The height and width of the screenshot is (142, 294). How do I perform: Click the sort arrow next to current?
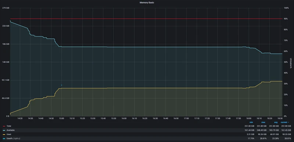[x=288, y=122]
